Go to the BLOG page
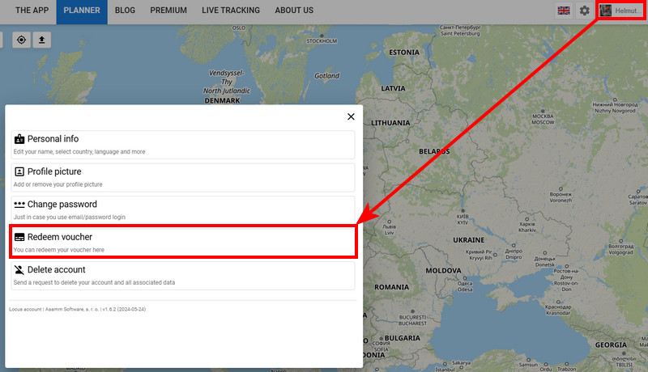This screenshot has width=648, height=372. pos(126,11)
